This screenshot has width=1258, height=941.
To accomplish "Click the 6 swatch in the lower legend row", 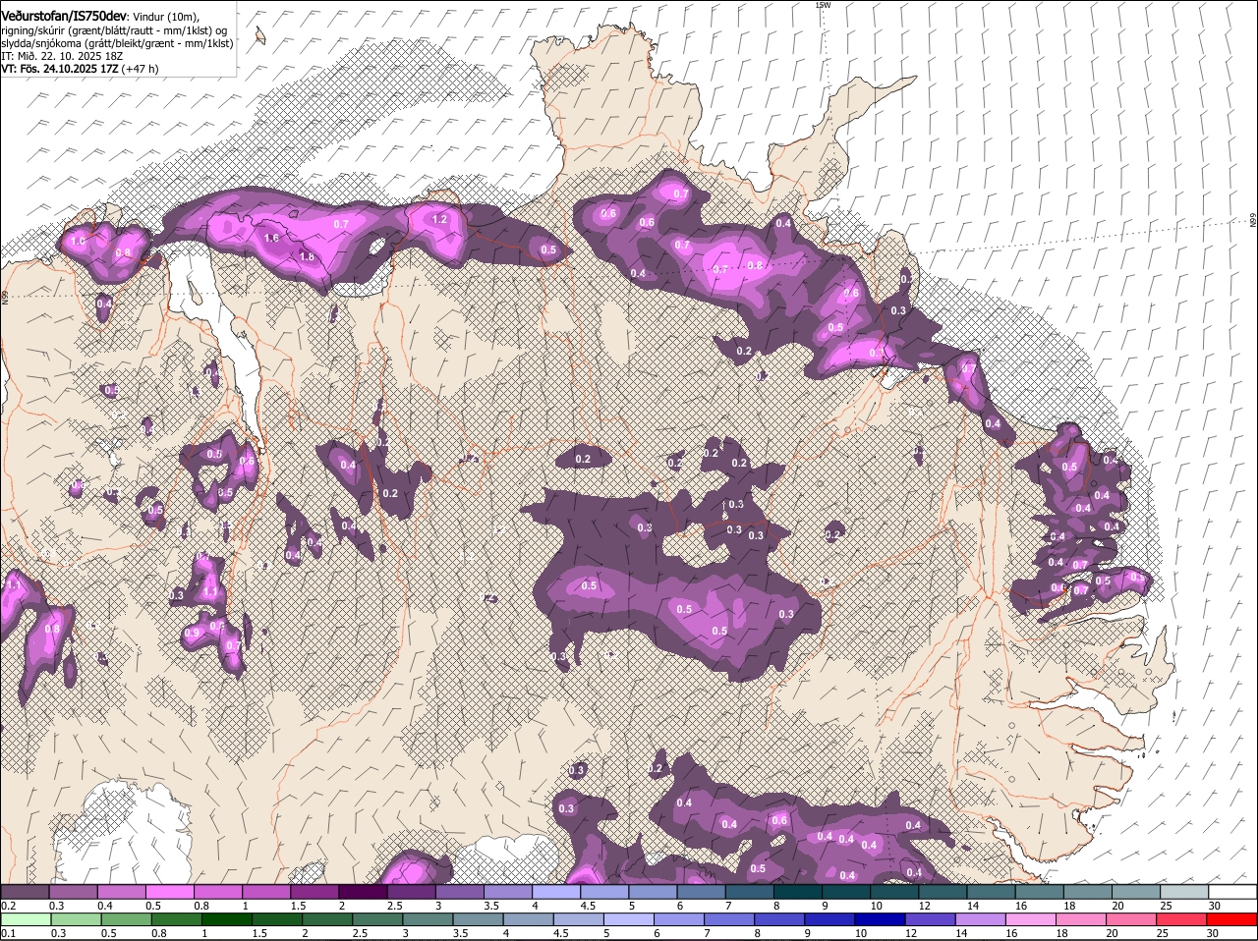I will click(x=679, y=919).
